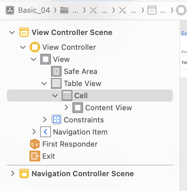Click the Basic_04 breadcrumb label
The height and width of the screenshot is (191, 187).
(x=34, y=10)
